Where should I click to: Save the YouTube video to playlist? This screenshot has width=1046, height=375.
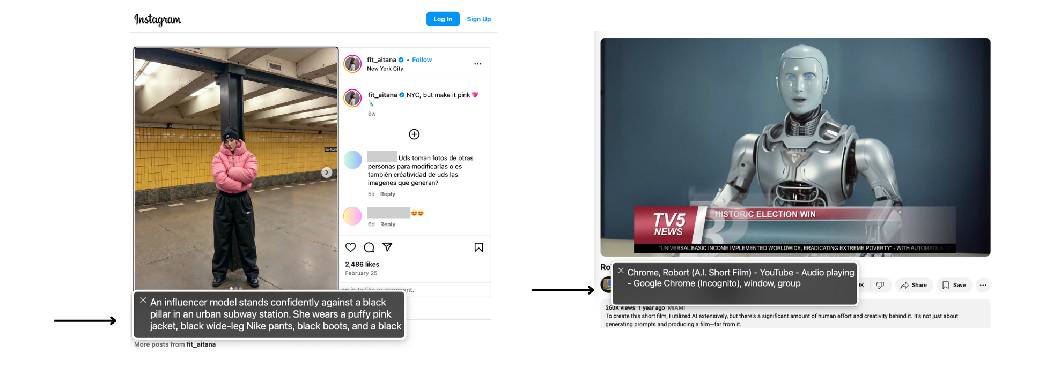pos(954,285)
